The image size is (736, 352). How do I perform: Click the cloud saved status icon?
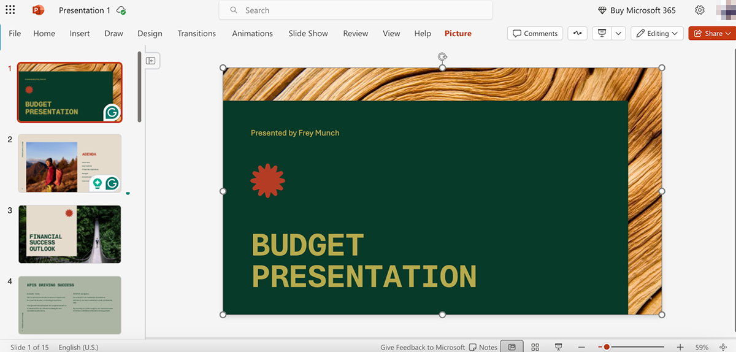(x=121, y=10)
